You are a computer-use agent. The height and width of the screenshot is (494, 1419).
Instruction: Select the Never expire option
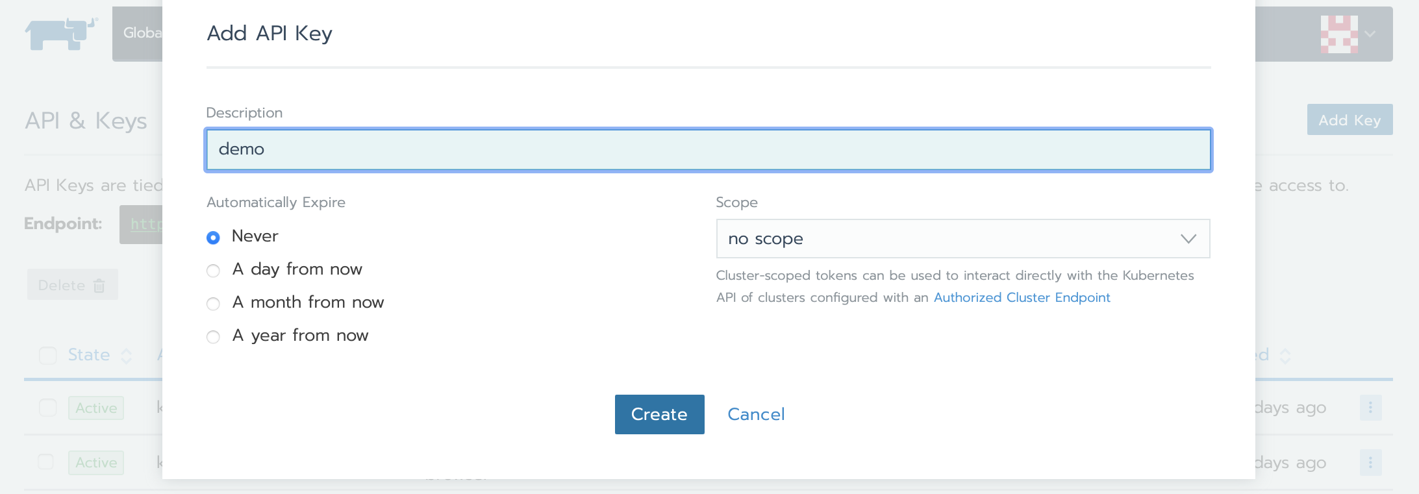(213, 238)
